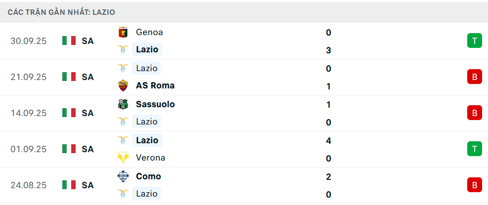The image size is (488, 205).
Task: Click red B badge for AS Roma match
Action: point(474,77)
